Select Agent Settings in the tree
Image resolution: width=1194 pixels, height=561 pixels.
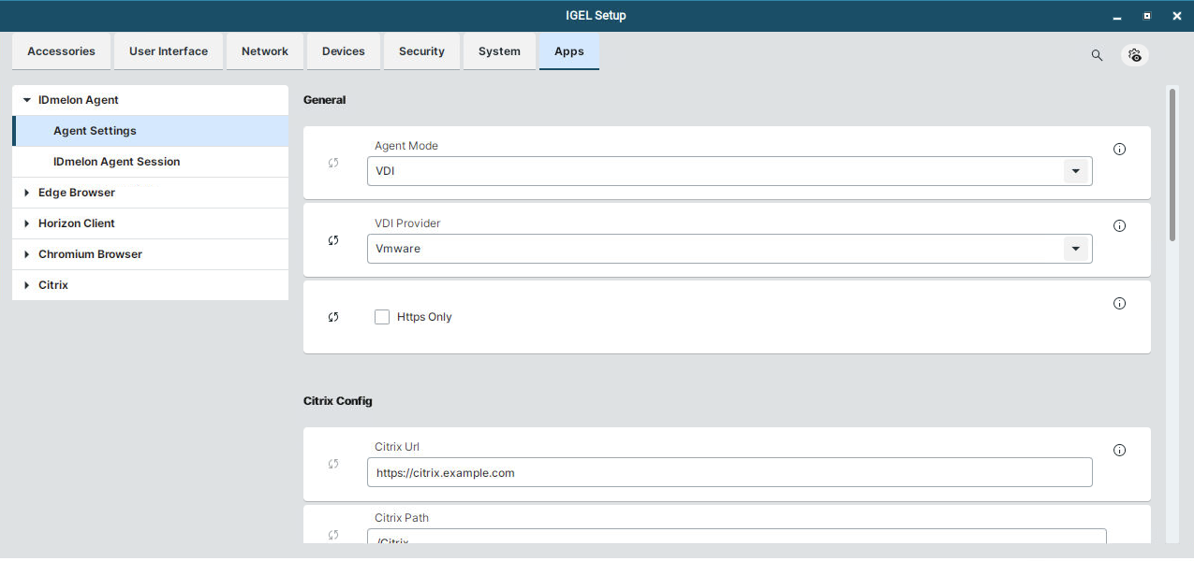pos(150,131)
